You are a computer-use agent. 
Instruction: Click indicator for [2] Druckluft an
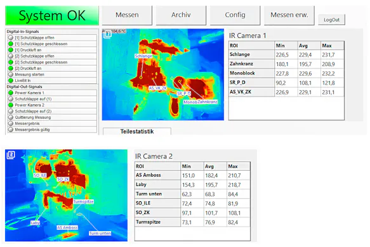click(x=11, y=68)
